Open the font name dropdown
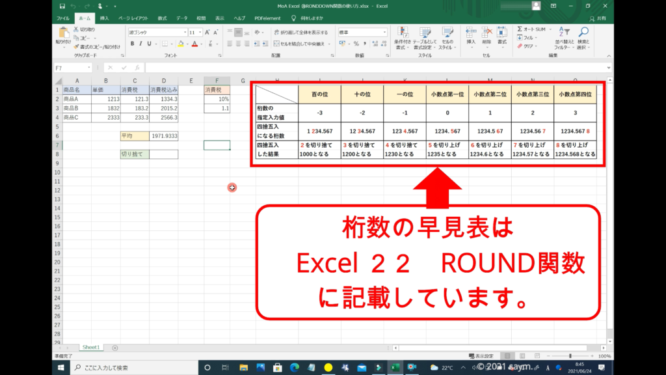Viewport: 666px width, 375px height. coord(184,32)
